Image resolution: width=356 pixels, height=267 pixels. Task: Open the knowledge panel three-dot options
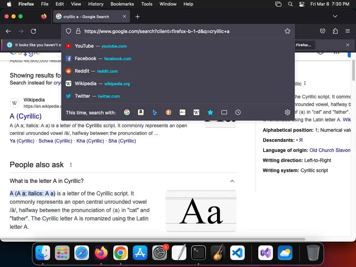tap(305, 83)
